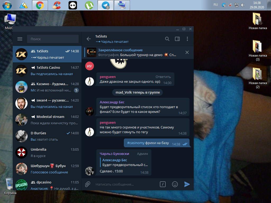Open the Шебуршун Бубун chat
Image resolution: width=271 pixels, height=203 pixels.
pyautogui.click(x=47, y=169)
